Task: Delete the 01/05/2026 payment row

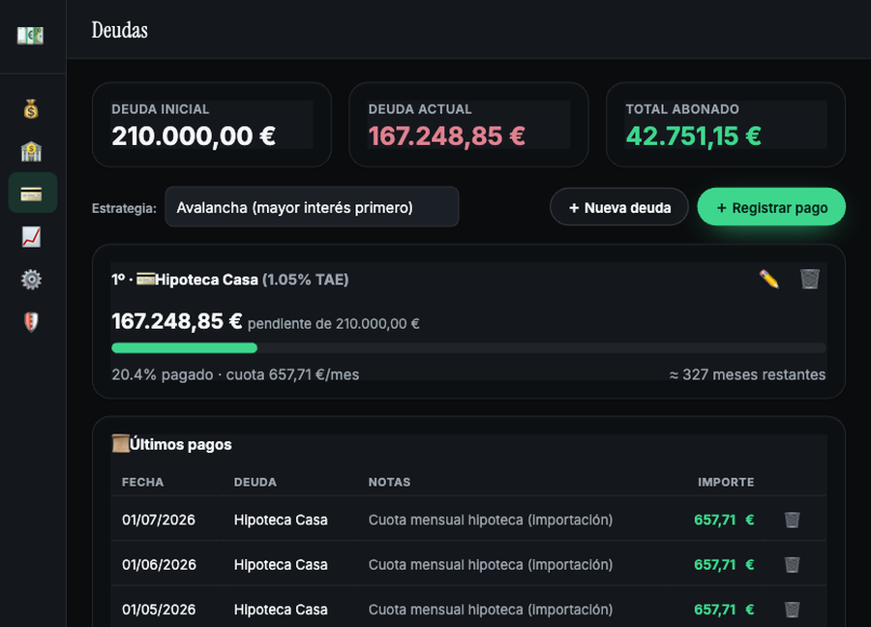Action: pyautogui.click(x=792, y=610)
